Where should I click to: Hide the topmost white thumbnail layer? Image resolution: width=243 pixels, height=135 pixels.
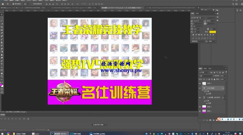tap(200, 83)
